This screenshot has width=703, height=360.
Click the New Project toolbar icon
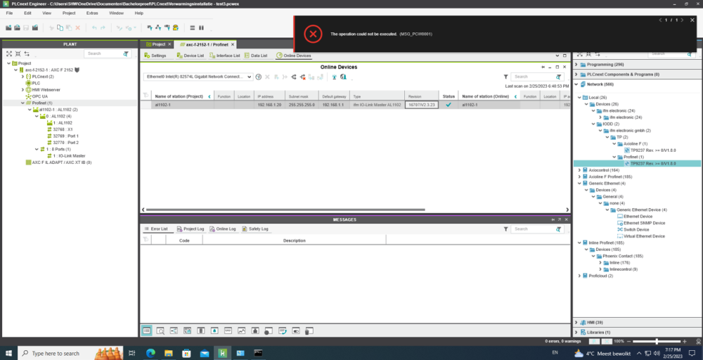8,28
